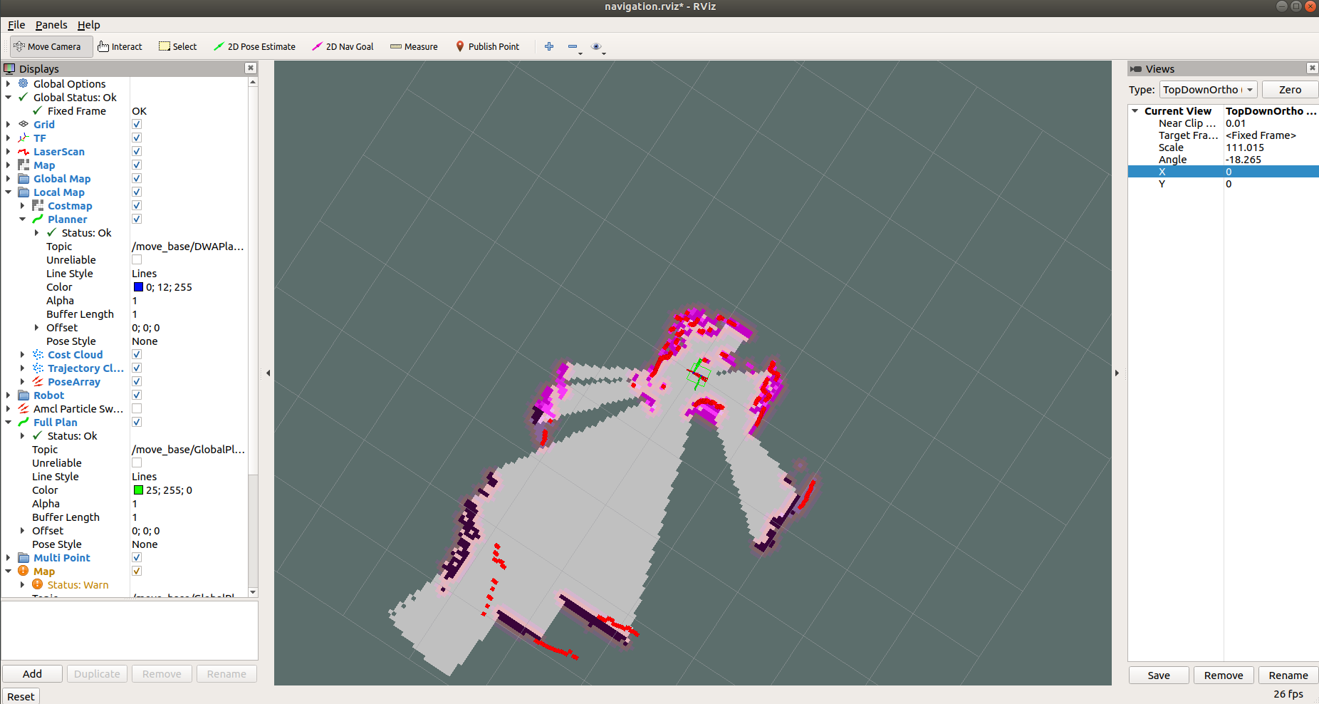
Task: Collapse the Local Map group
Action: (9, 192)
